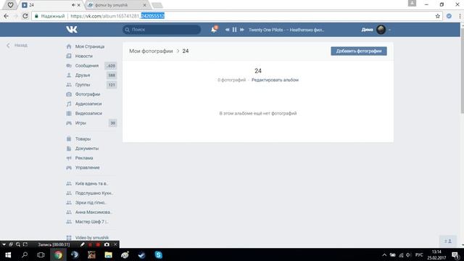The image size is (464, 261).
Task: Click the messages counter badge
Action: (111, 66)
